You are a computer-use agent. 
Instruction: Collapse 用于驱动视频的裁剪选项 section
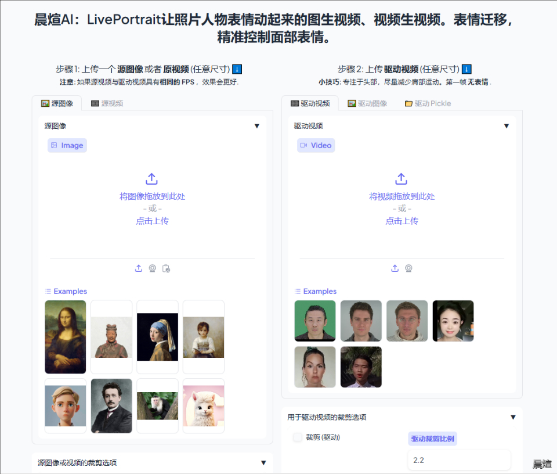pos(513,417)
